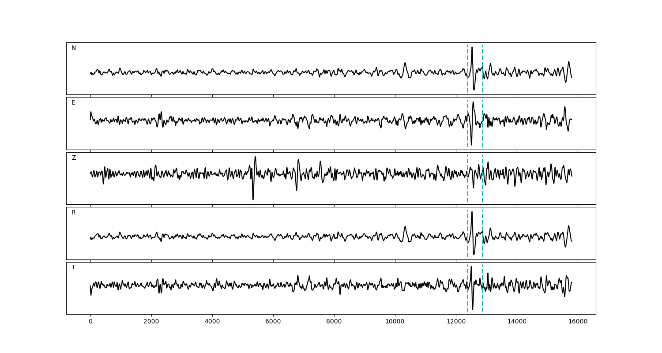Screen dimensions: 662x353
Task: Click the 0 tick label on x-axis
Action: pyautogui.click(x=90, y=322)
